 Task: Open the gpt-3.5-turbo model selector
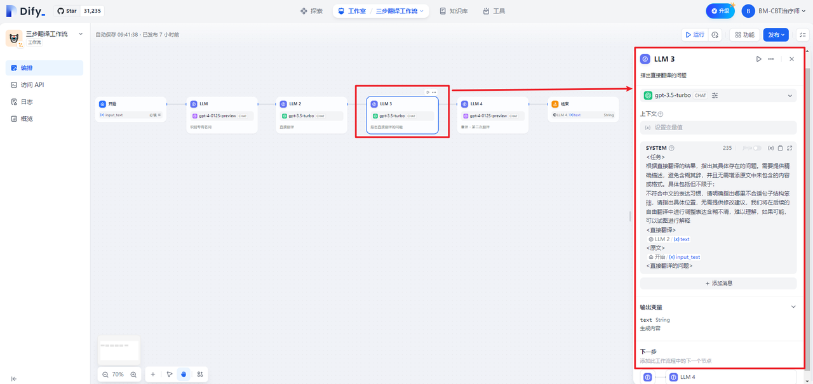(718, 95)
